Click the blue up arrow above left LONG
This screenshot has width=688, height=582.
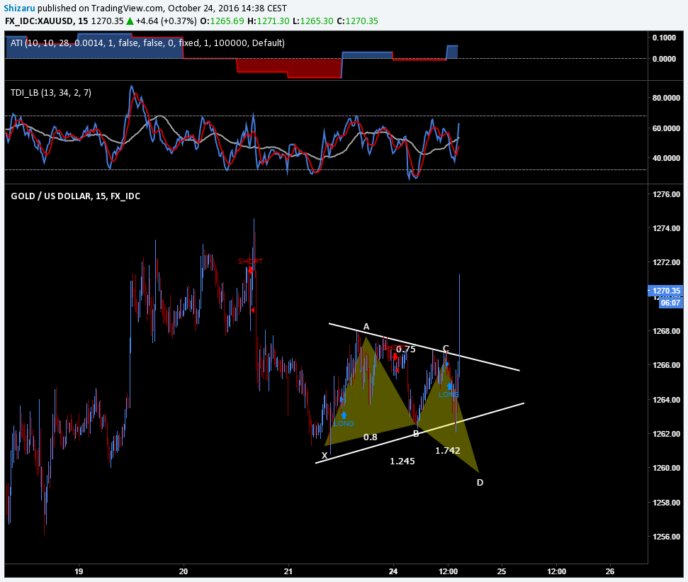click(344, 415)
